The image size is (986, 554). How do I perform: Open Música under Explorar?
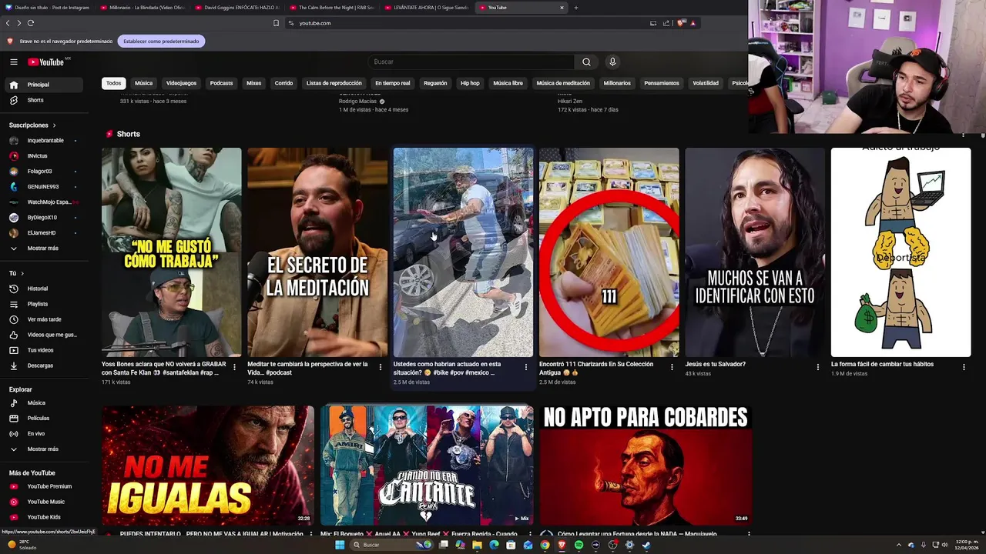click(x=43, y=402)
